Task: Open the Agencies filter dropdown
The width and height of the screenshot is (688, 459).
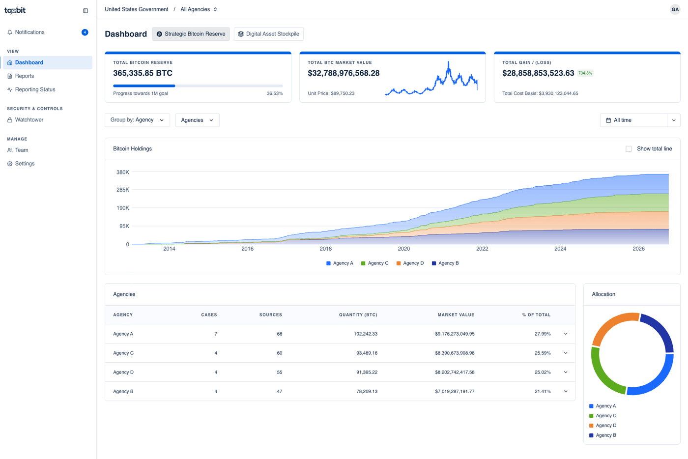Action: click(198, 120)
